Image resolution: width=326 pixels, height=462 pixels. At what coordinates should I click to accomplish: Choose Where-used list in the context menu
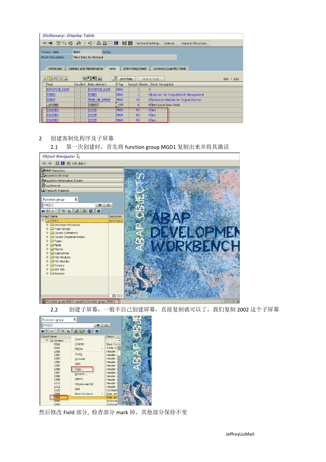pos(84,384)
